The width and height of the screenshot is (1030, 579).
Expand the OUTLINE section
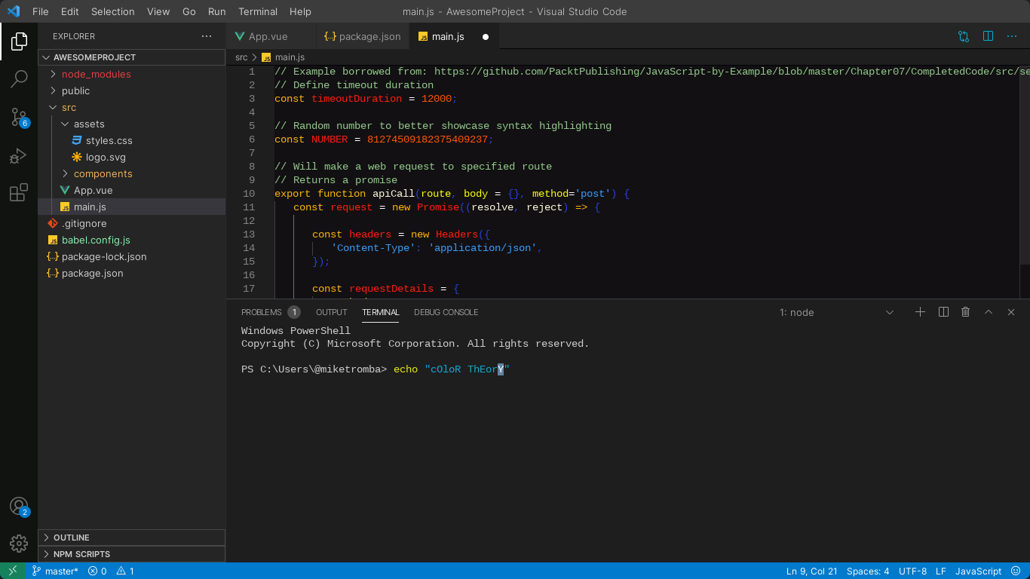(131, 538)
